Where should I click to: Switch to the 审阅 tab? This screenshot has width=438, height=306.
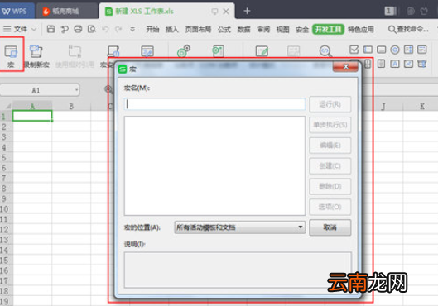pos(263,29)
